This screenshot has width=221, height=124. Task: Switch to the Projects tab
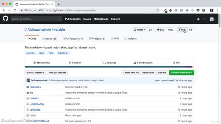(x=97, y=39)
